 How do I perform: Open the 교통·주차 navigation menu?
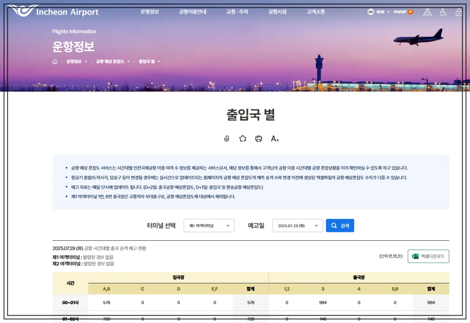[x=236, y=12]
